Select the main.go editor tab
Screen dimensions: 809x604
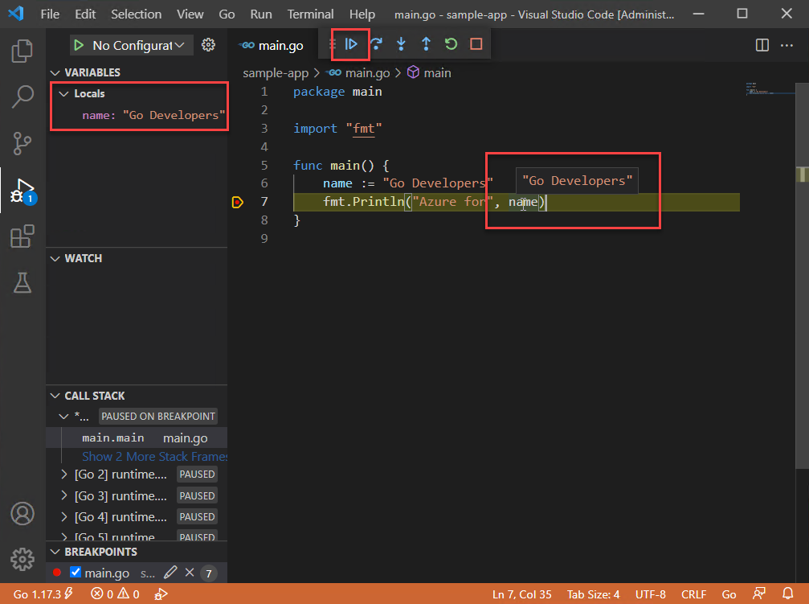coord(273,45)
